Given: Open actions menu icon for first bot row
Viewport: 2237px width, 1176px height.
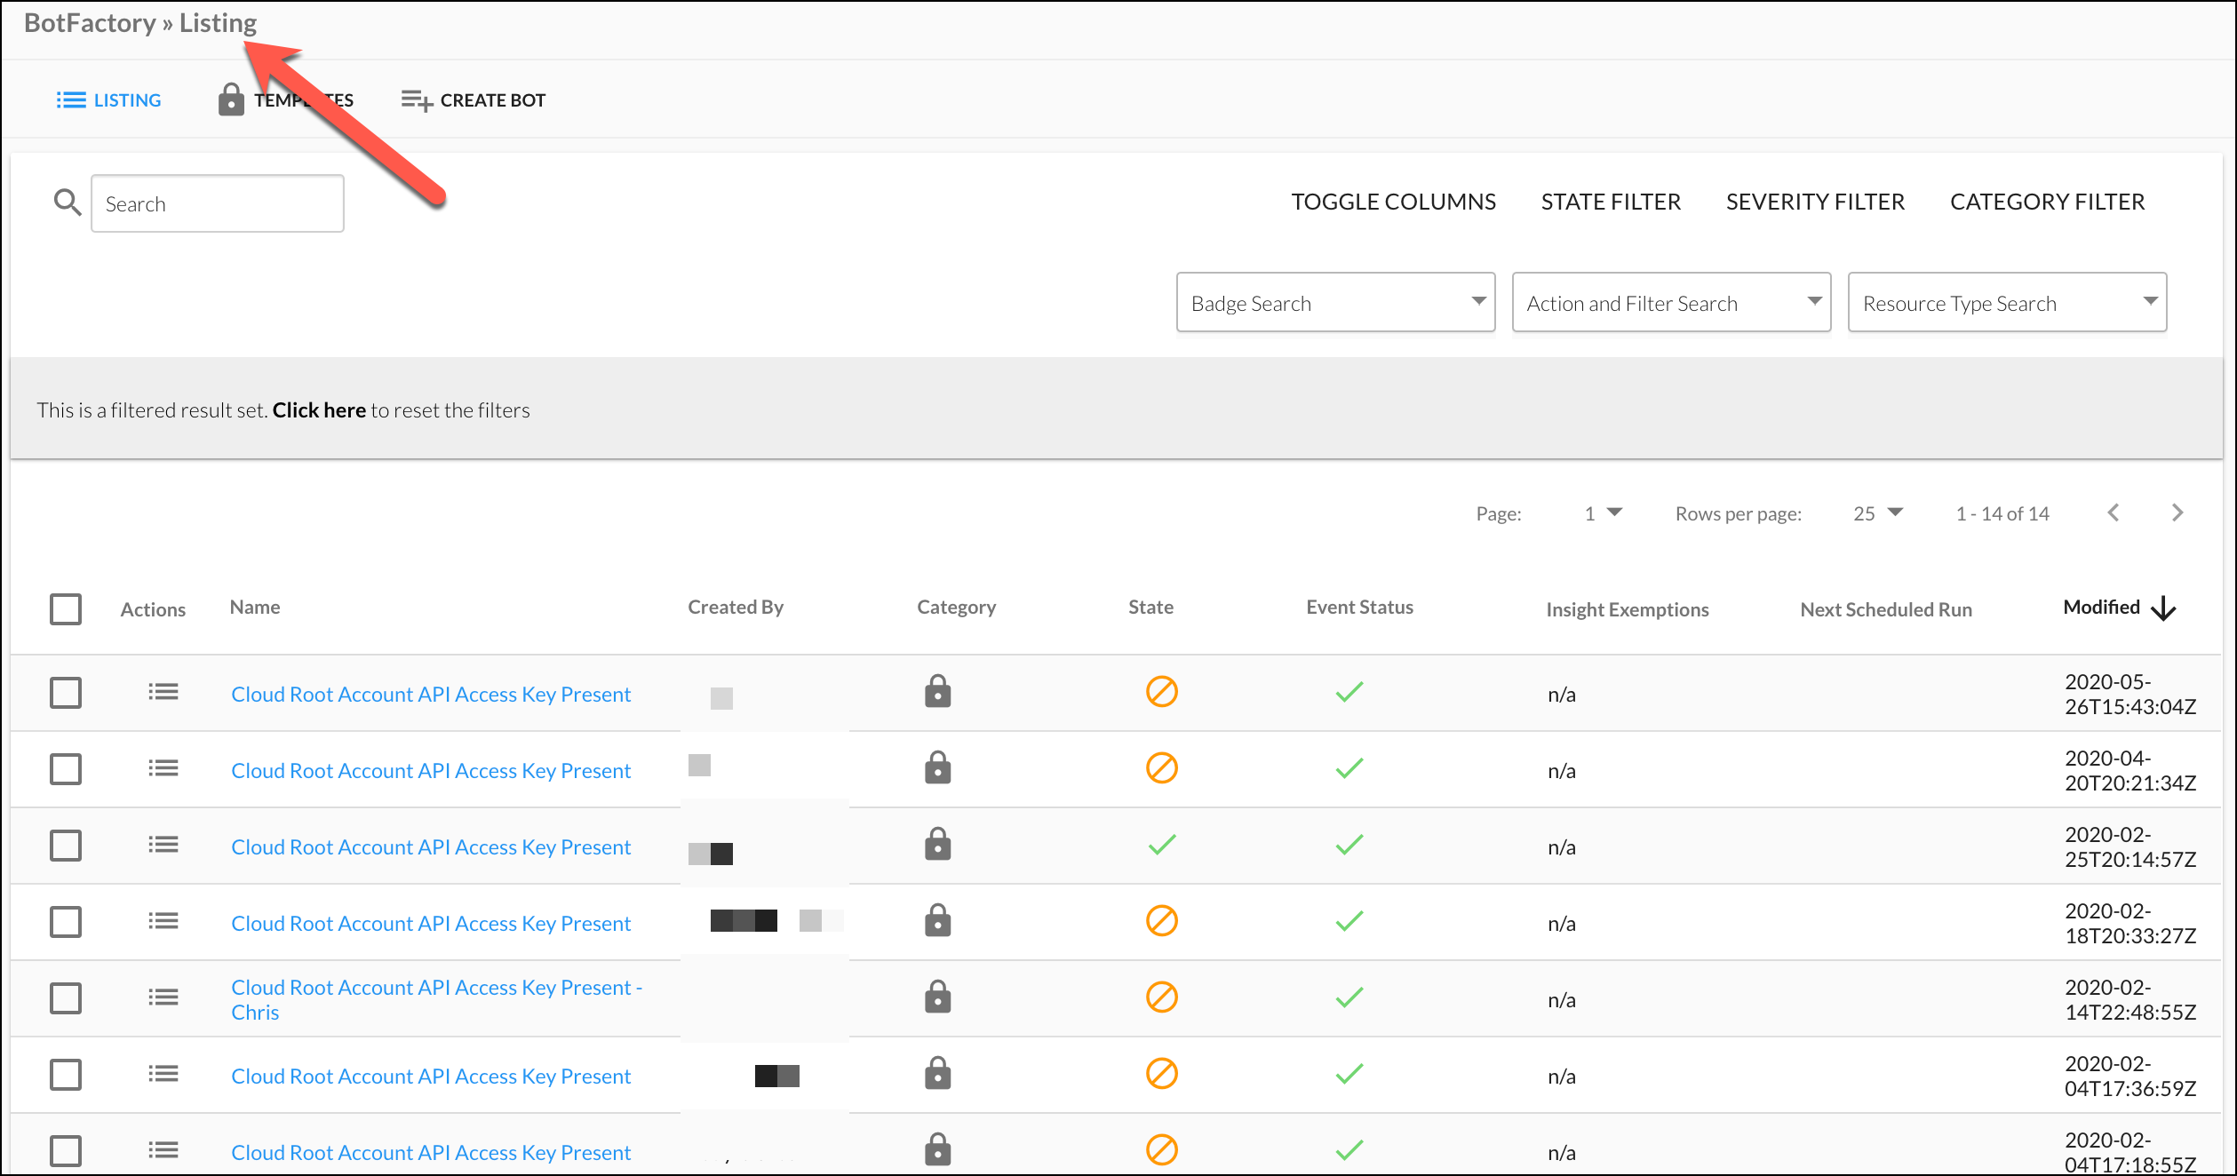Looking at the screenshot, I should [163, 692].
